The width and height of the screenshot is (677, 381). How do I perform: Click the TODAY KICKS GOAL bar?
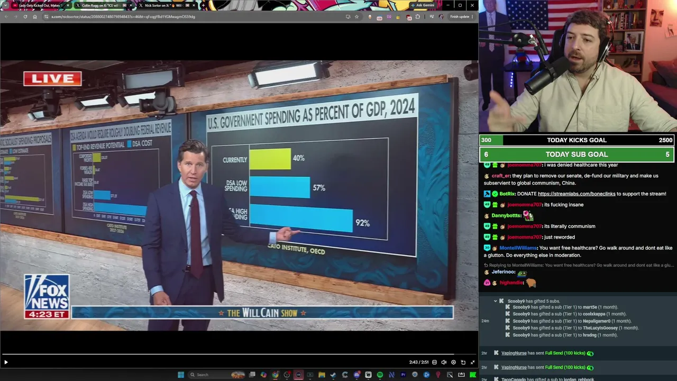[577, 140]
